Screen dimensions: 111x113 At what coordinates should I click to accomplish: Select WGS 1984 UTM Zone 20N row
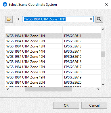pyautogui.click(x=53, y=83)
